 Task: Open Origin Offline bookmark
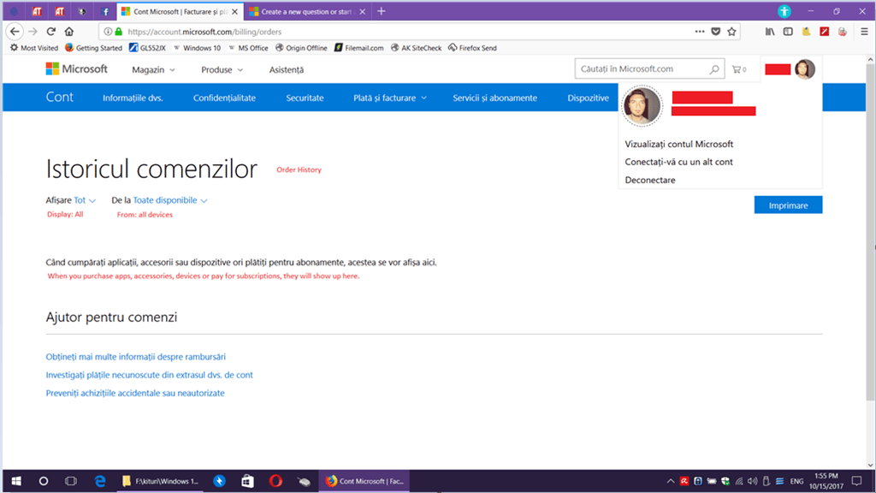301,48
